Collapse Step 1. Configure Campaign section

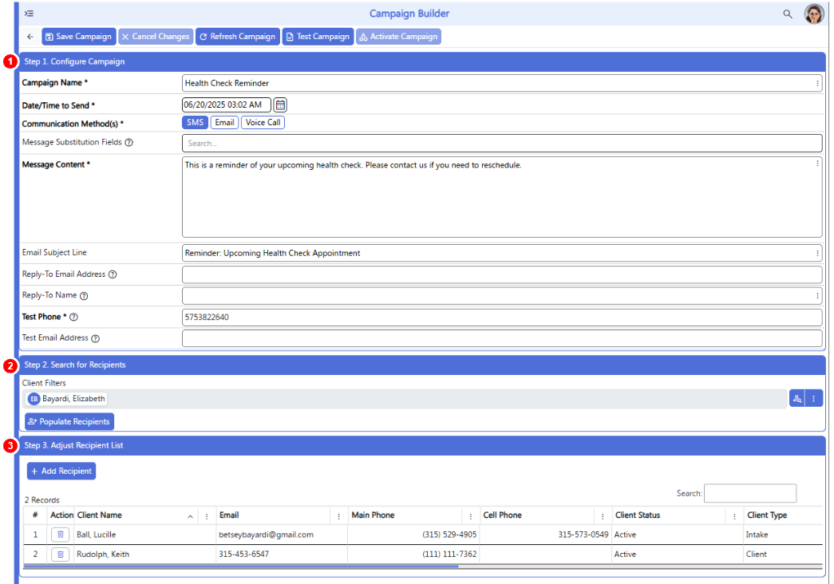click(x=422, y=61)
